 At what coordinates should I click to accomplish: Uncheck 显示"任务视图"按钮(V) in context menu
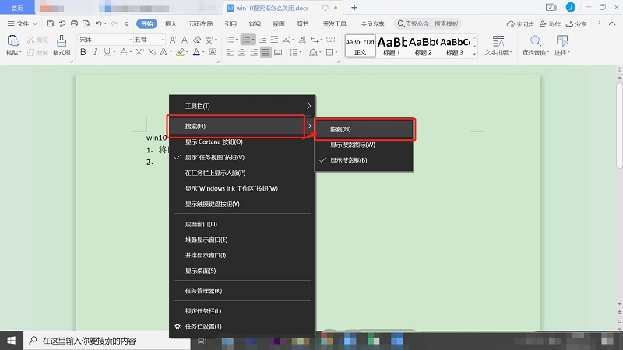point(214,157)
